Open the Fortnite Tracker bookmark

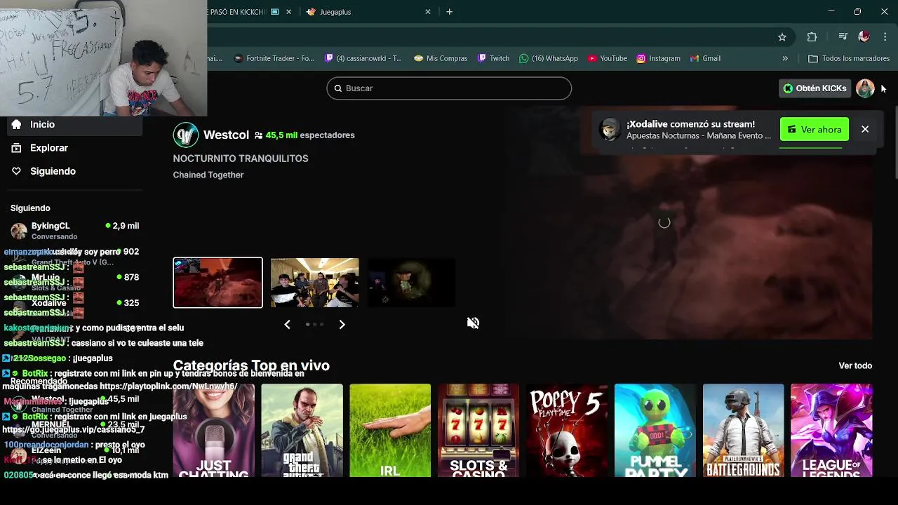click(274, 59)
